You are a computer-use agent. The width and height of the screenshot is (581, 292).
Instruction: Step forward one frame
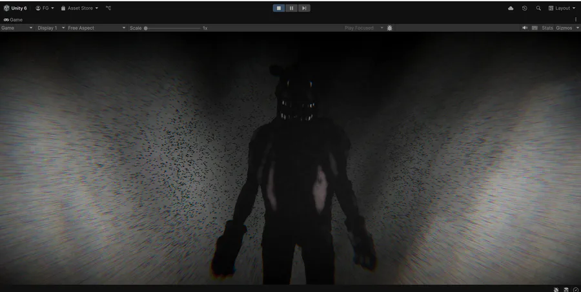(x=304, y=8)
